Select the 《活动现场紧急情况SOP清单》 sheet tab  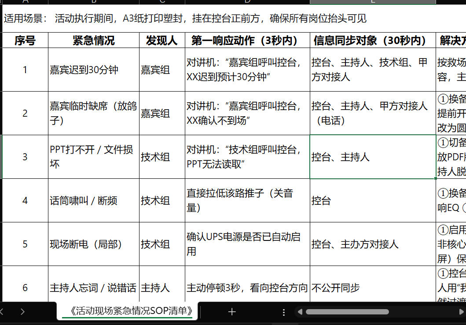pyautogui.click(x=128, y=311)
